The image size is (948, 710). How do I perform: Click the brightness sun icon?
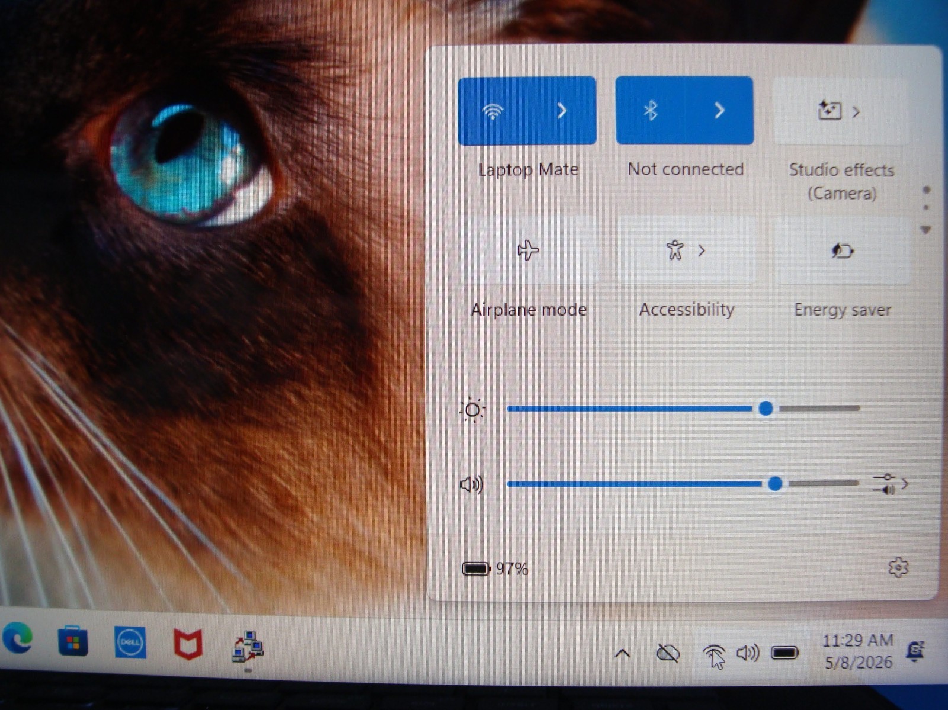[472, 410]
